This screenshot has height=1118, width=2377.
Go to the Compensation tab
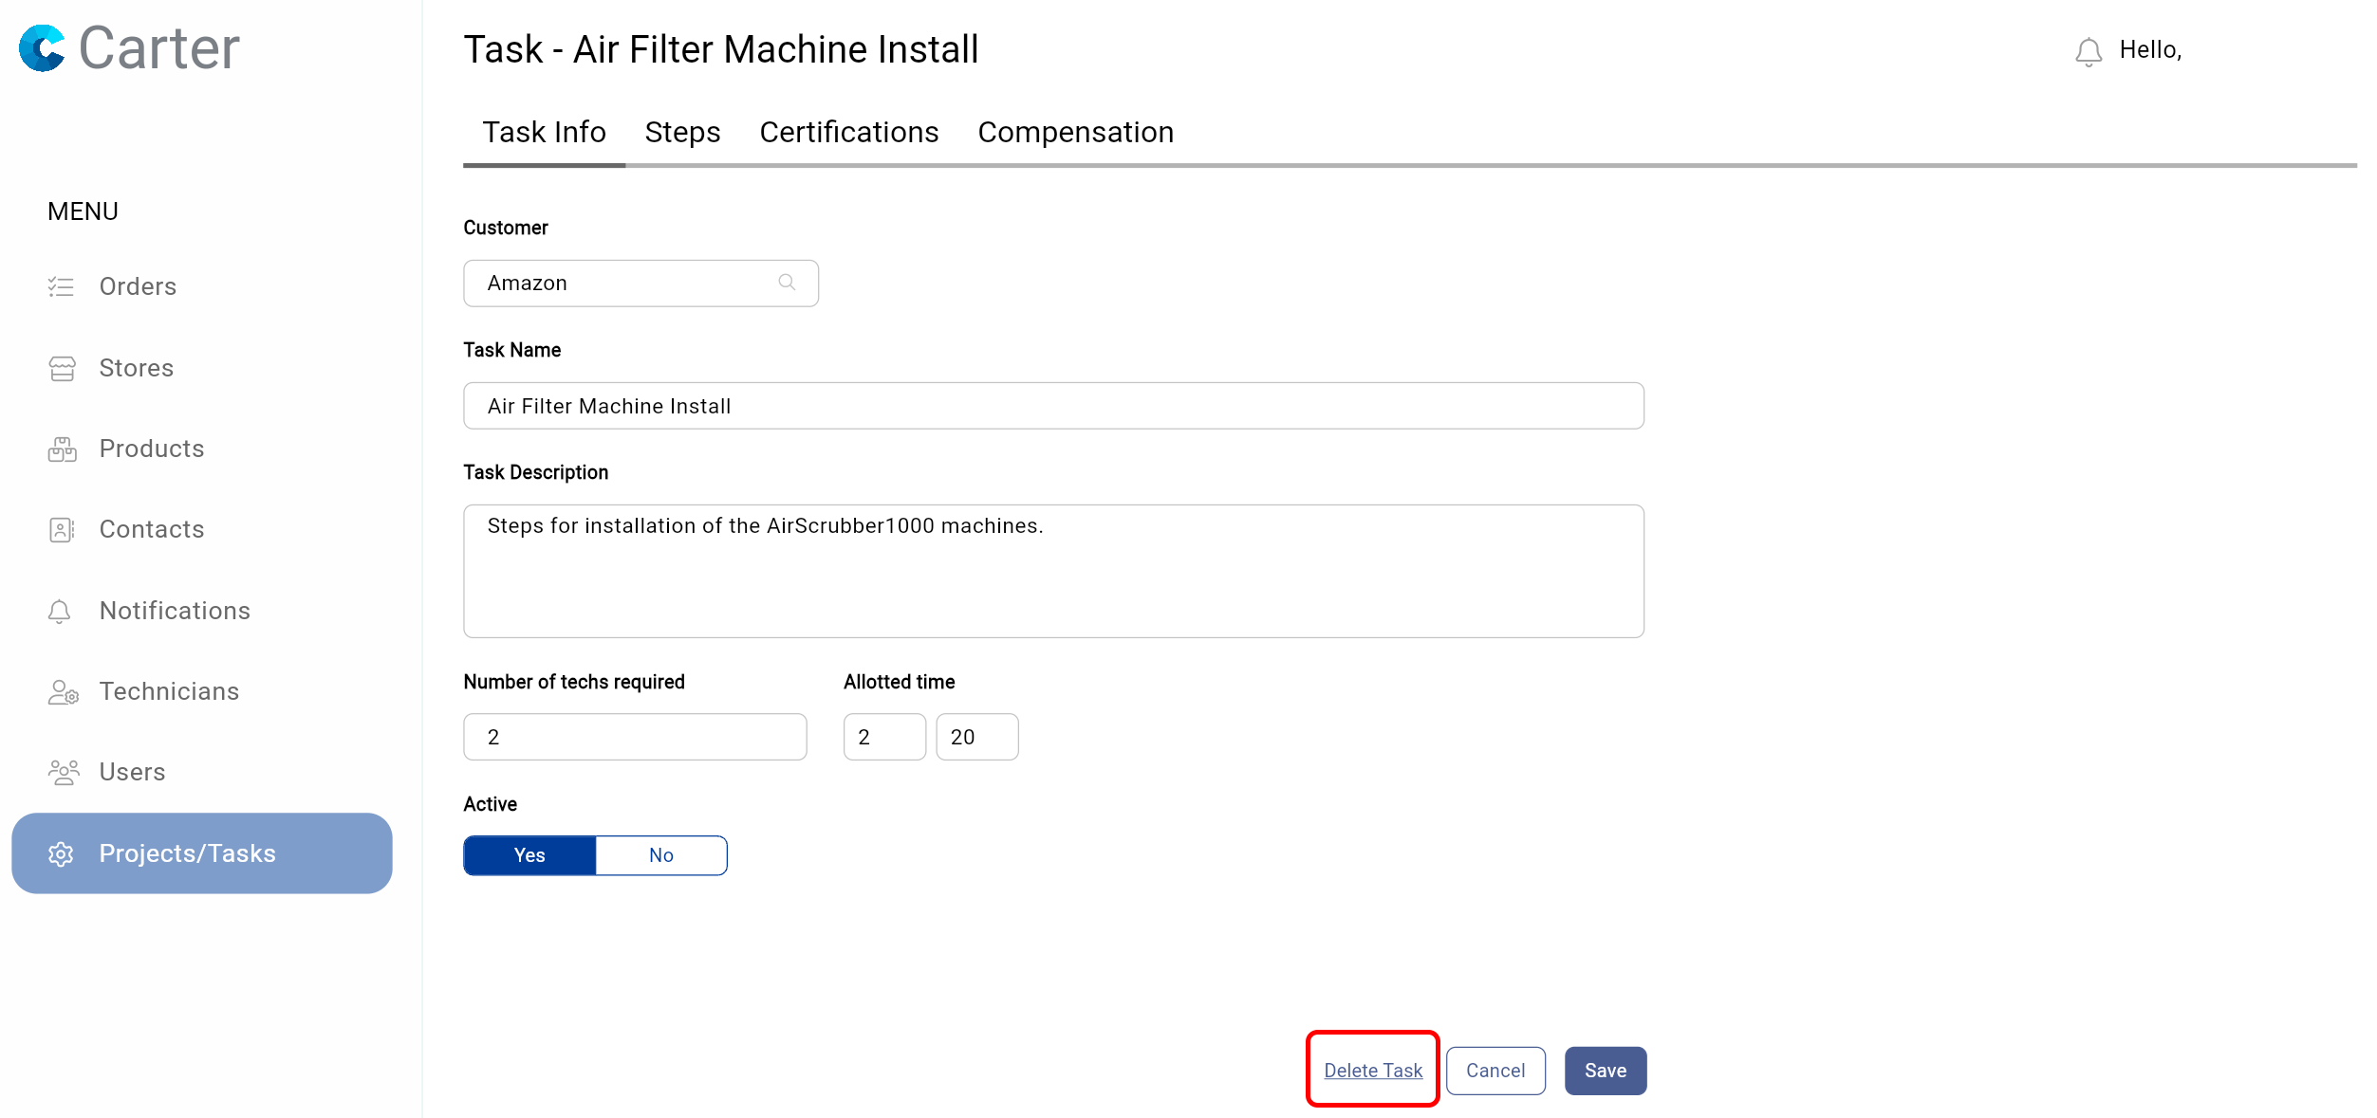click(1075, 133)
